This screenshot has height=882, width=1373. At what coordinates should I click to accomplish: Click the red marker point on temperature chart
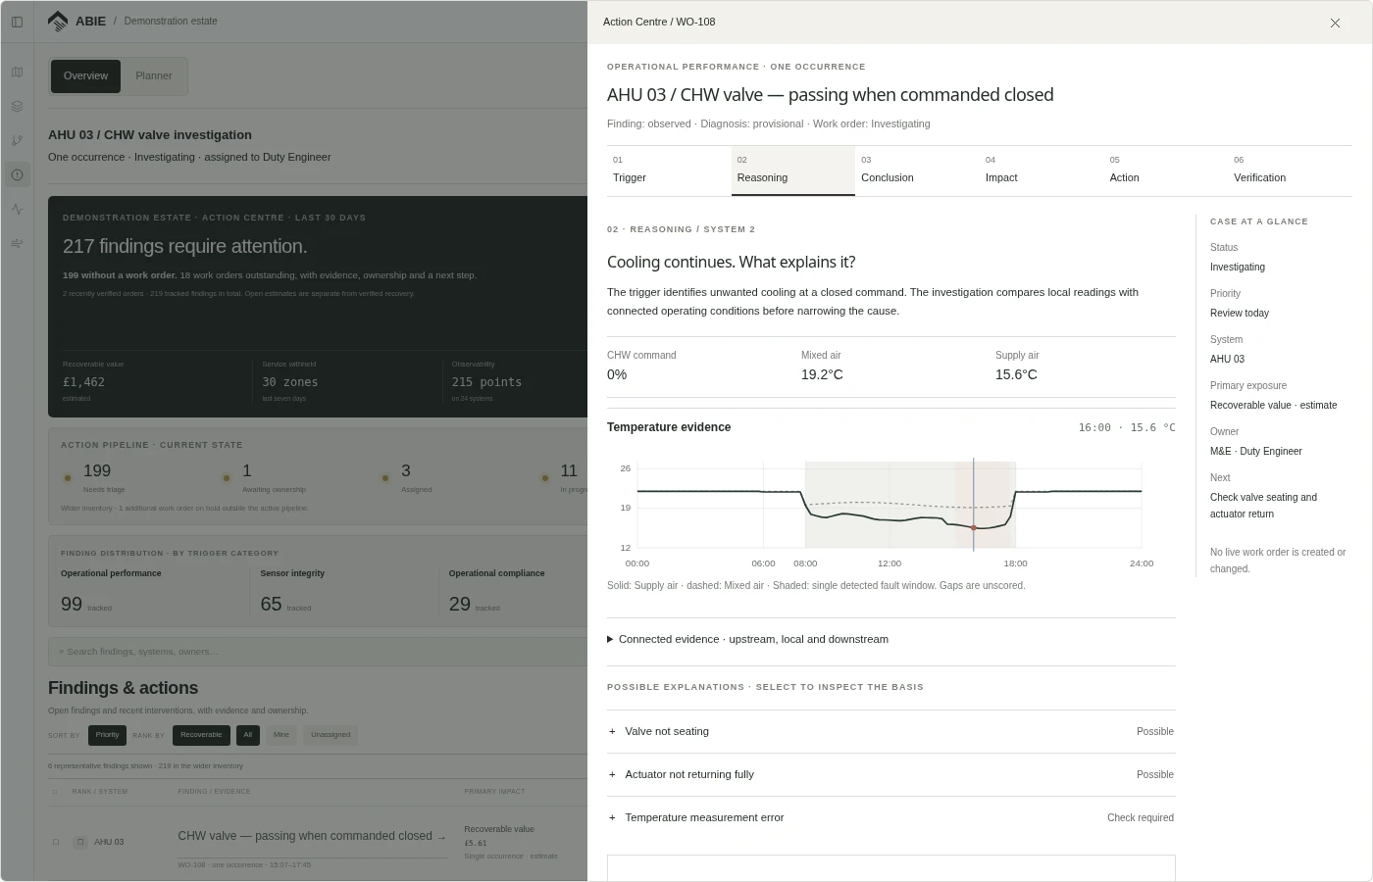(x=974, y=527)
